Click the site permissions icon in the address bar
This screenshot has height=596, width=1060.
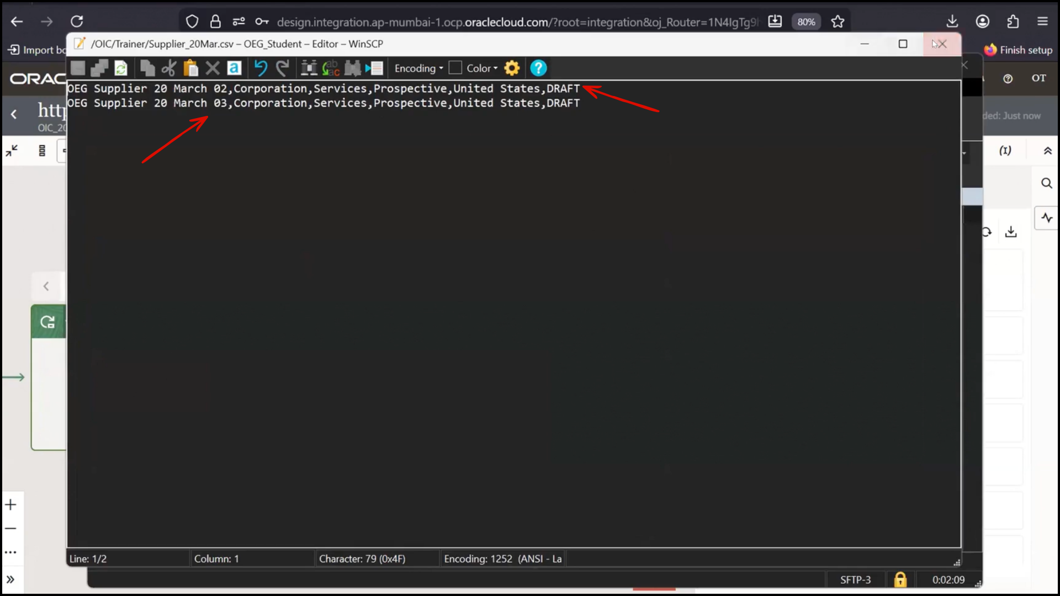[x=239, y=22]
